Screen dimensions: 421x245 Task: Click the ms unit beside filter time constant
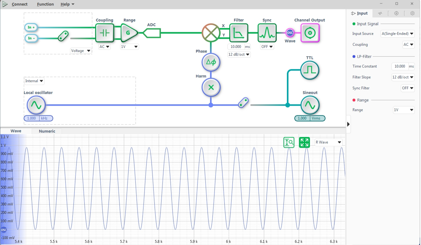pyautogui.click(x=248, y=47)
